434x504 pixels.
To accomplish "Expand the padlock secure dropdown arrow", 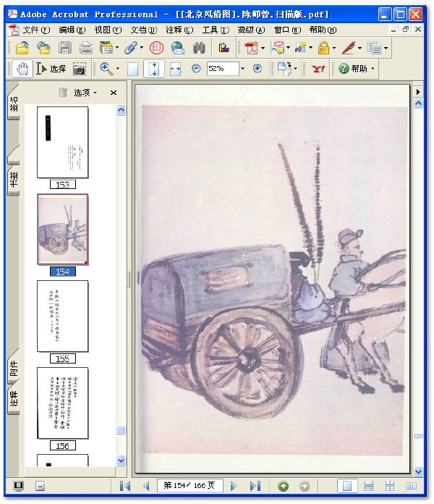I will point(334,48).
